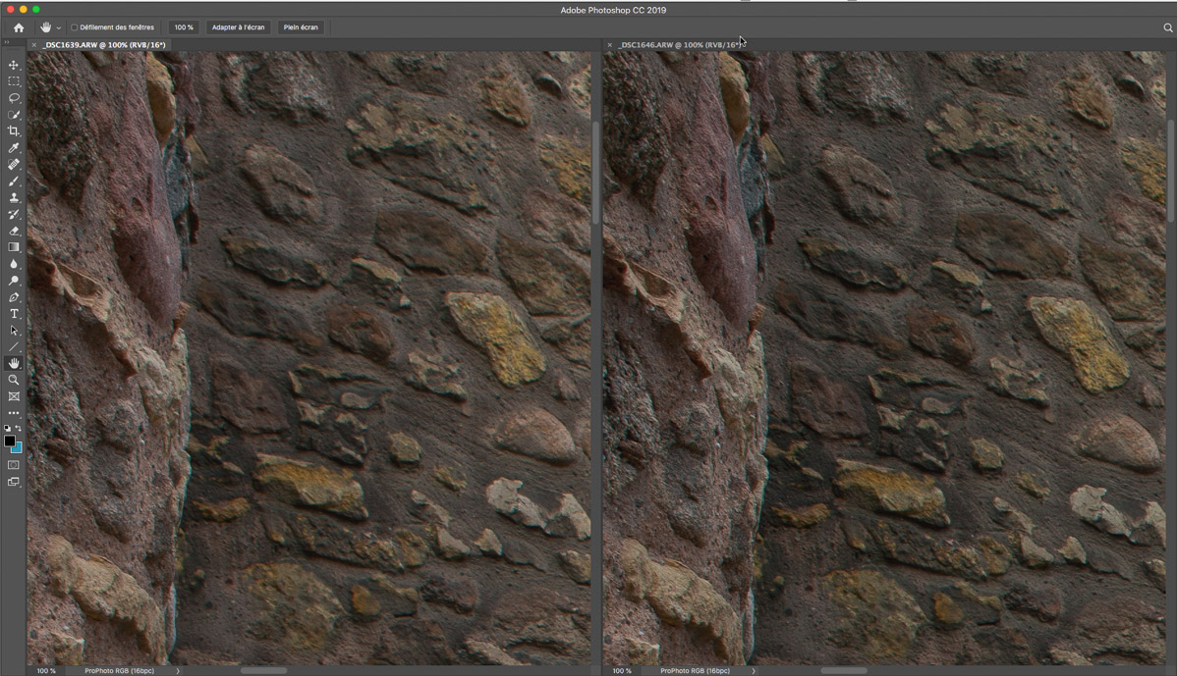Expand the left document status bar arrow
1177x676 pixels.
click(x=178, y=671)
